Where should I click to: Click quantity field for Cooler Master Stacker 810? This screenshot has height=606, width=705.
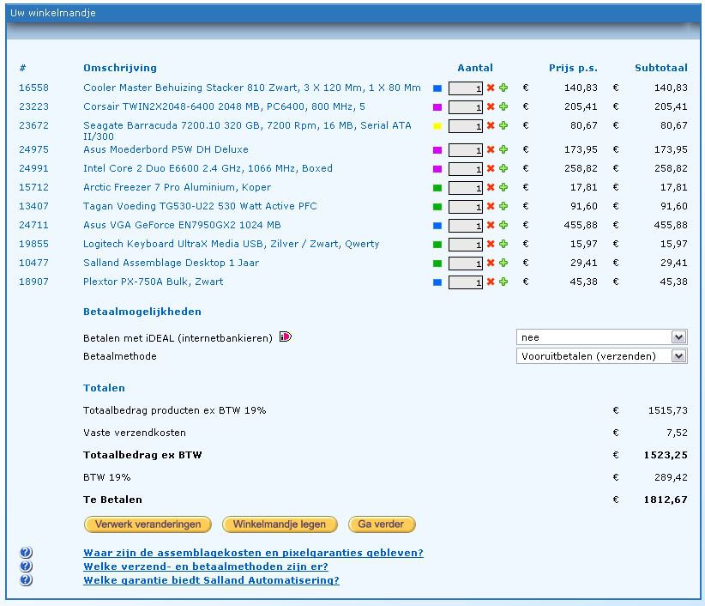pos(466,88)
